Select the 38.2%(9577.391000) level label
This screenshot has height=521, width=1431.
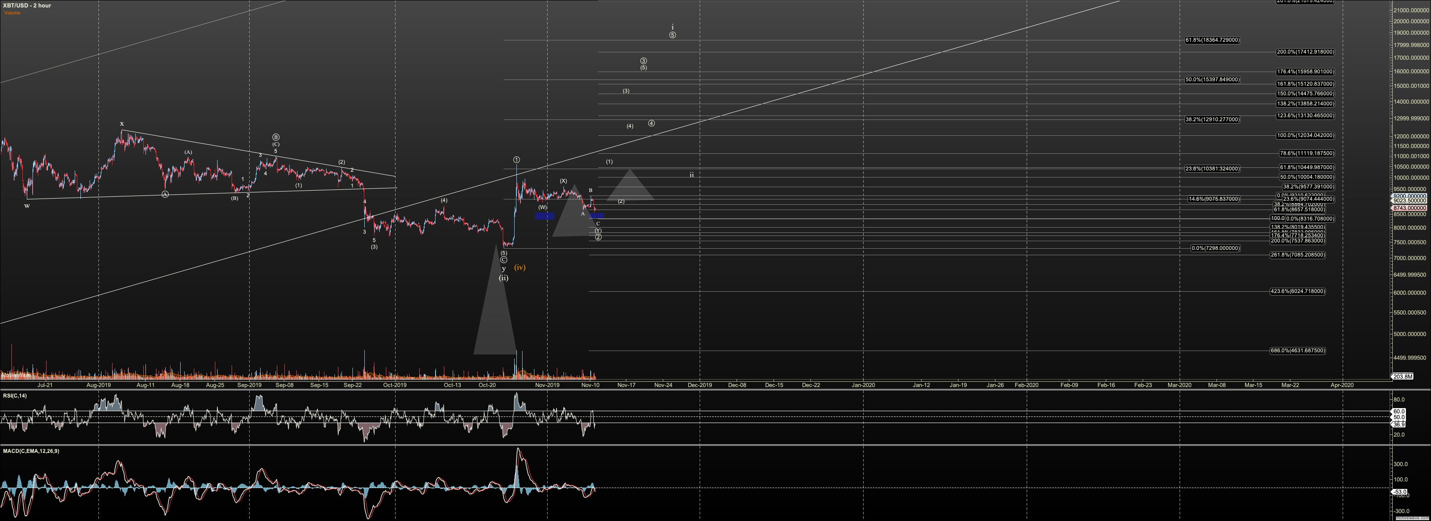click(x=1308, y=187)
